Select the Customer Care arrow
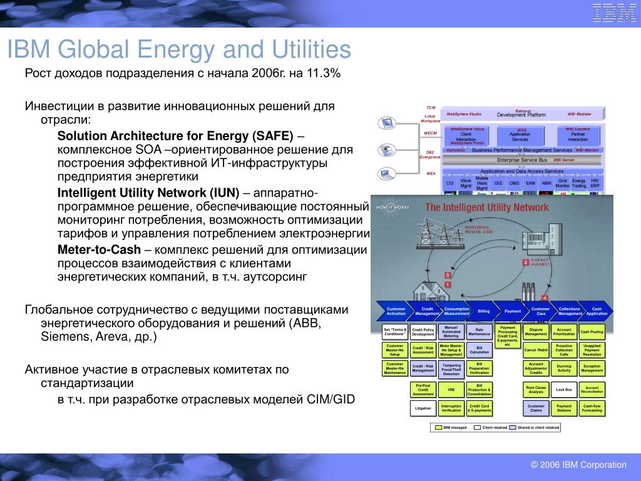 click(540, 311)
